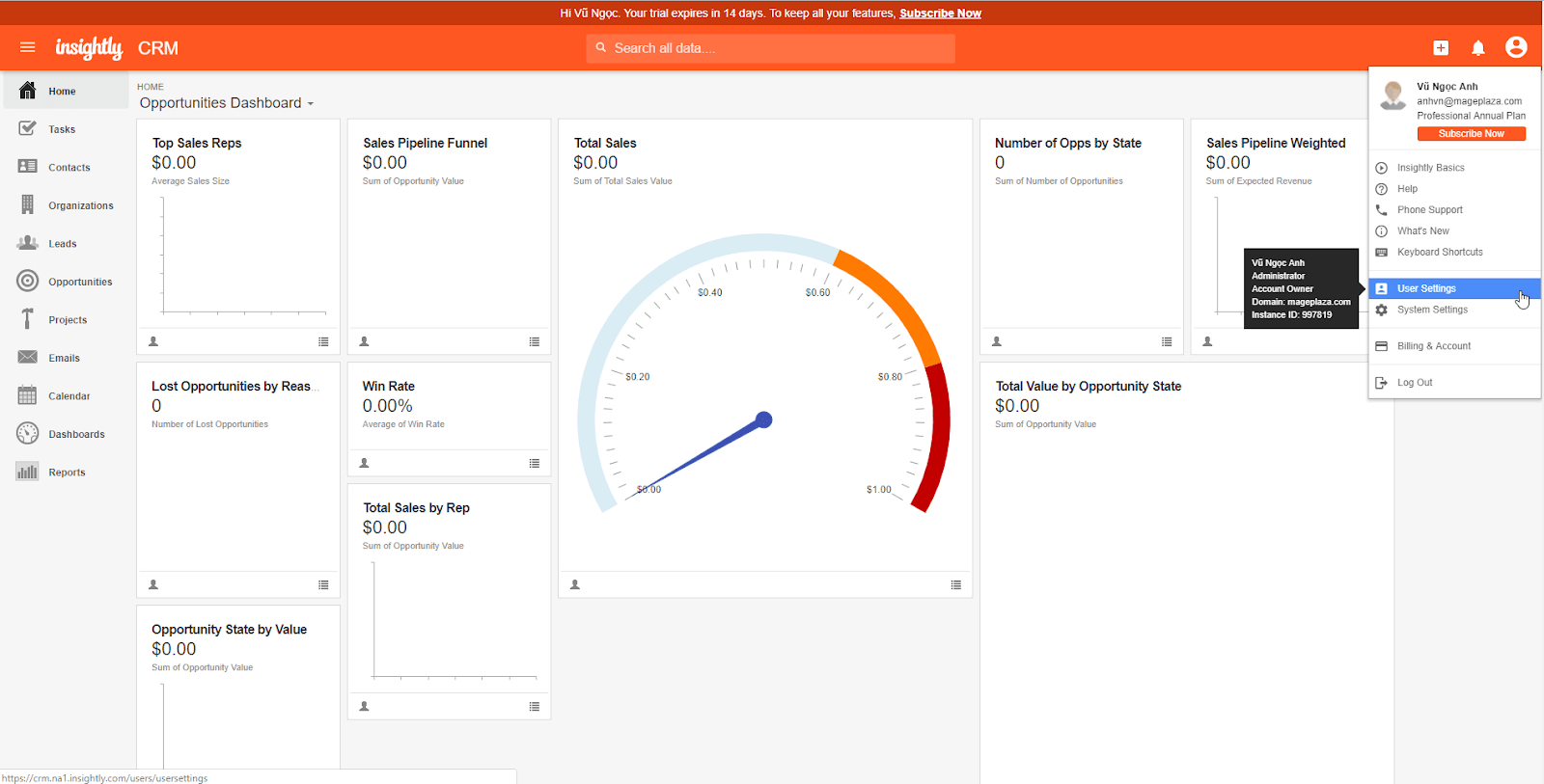The width and height of the screenshot is (1544, 784).
Task: Click the Professional Annual Plan text
Action: click(1471, 116)
